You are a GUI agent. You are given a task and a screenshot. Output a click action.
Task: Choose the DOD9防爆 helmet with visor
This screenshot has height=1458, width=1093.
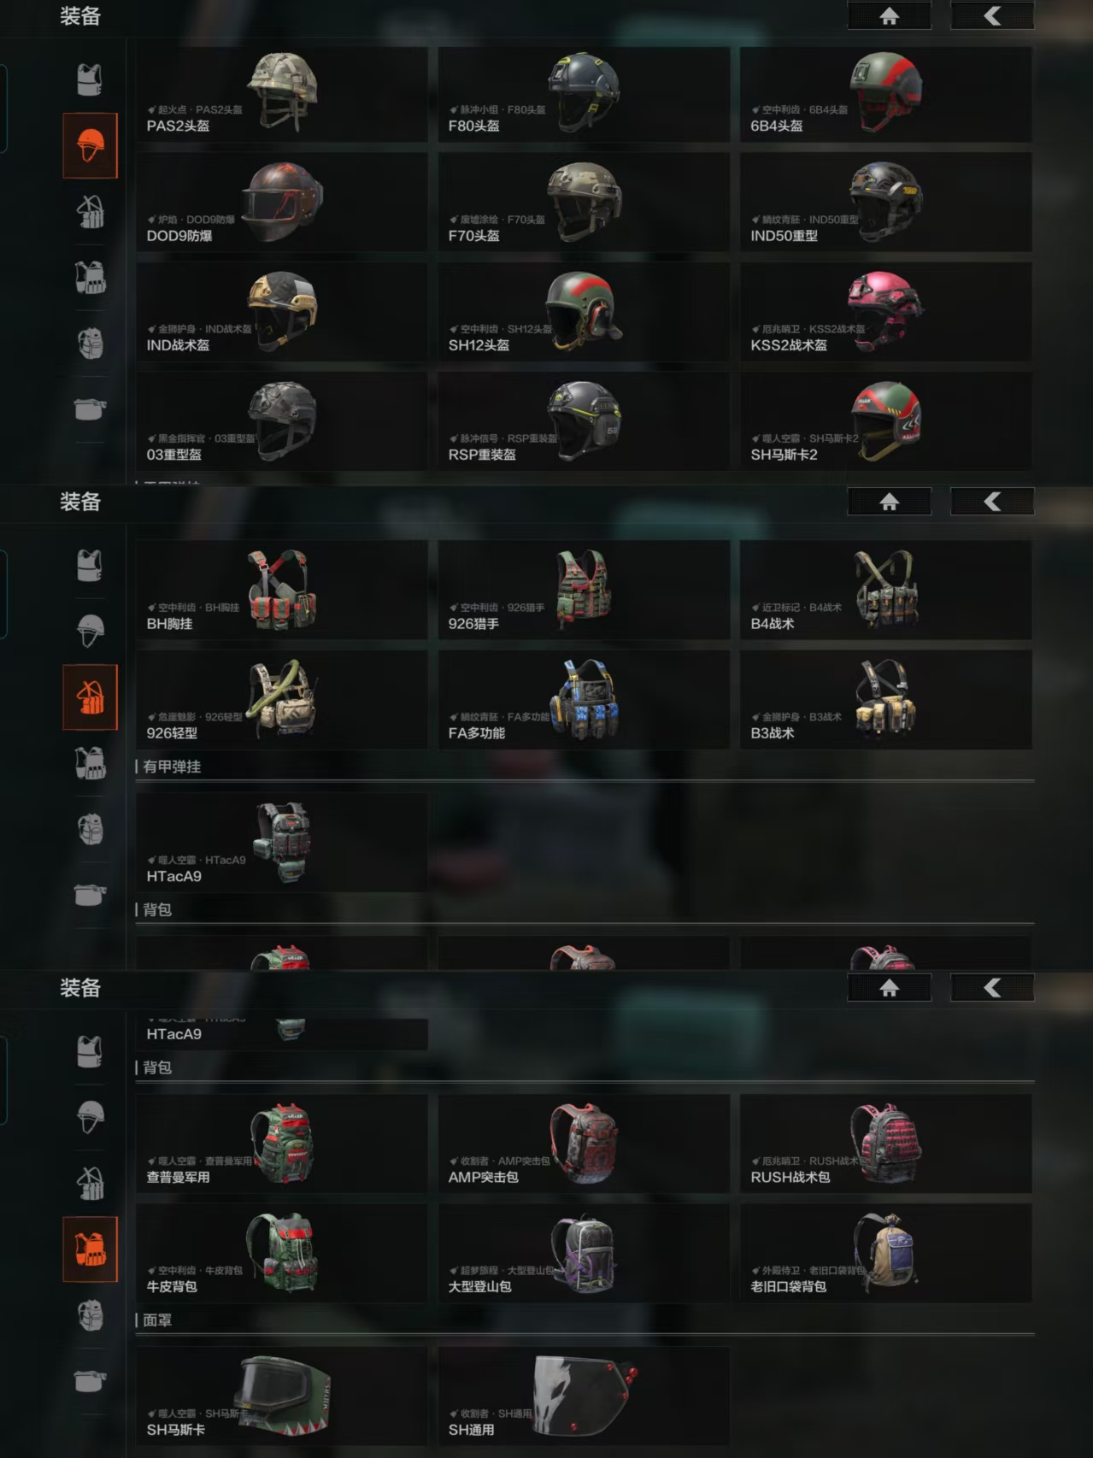click(282, 203)
